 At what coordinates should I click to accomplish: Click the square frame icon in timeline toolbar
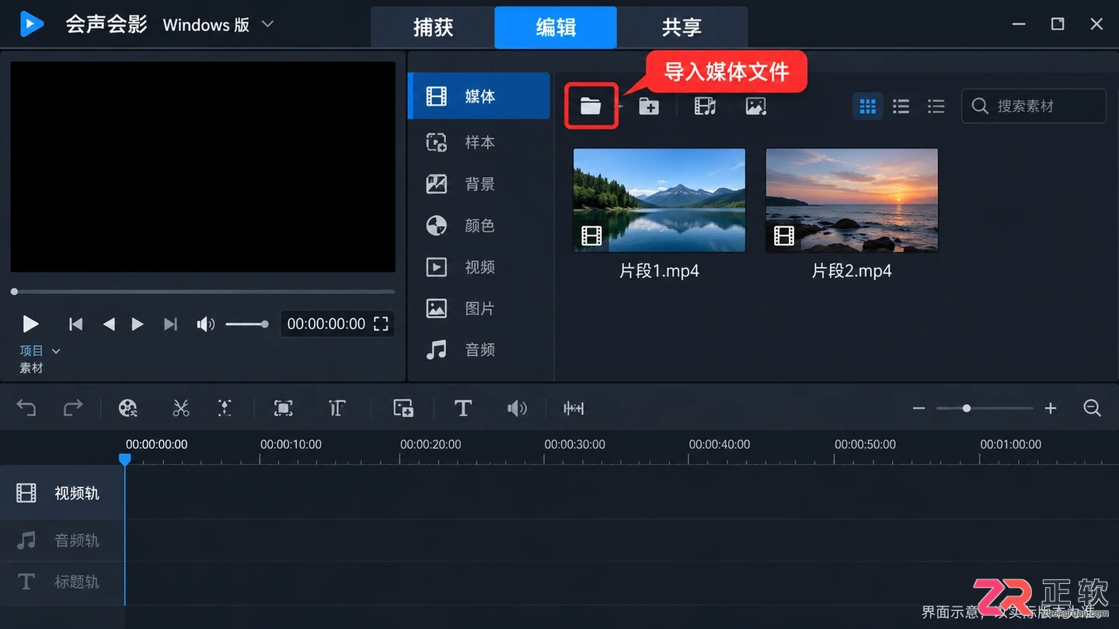(284, 408)
